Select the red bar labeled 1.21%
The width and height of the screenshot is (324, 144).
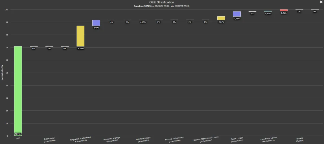click(284, 10)
